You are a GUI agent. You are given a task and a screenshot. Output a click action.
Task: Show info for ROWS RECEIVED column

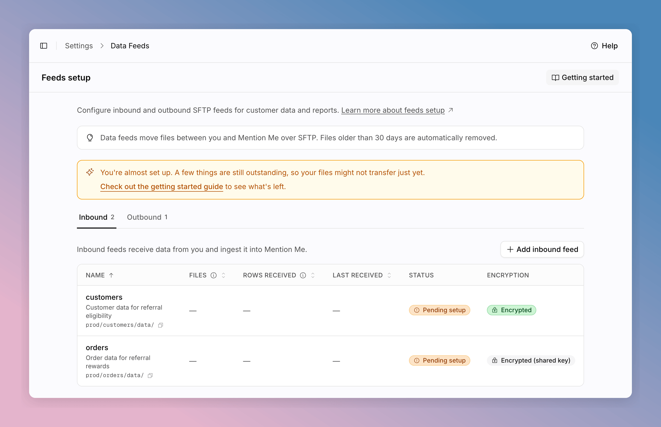[303, 275]
